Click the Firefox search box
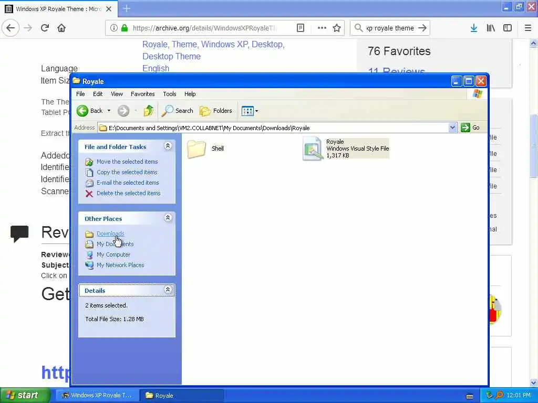Image resolution: width=538 pixels, height=403 pixels. click(x=390, y=28)
